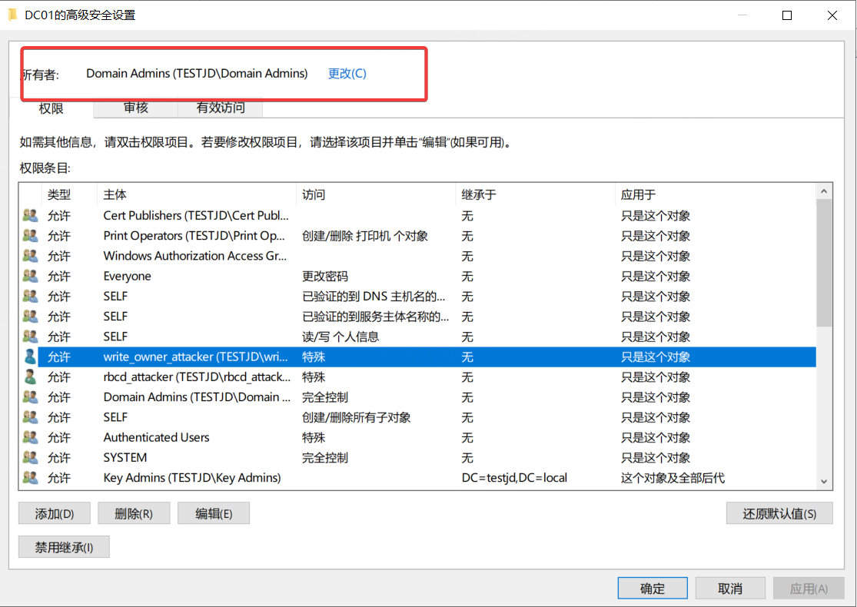Click the scroll up arrow of permission list
The image size is (857, 607).
click(x=824, y=191)
